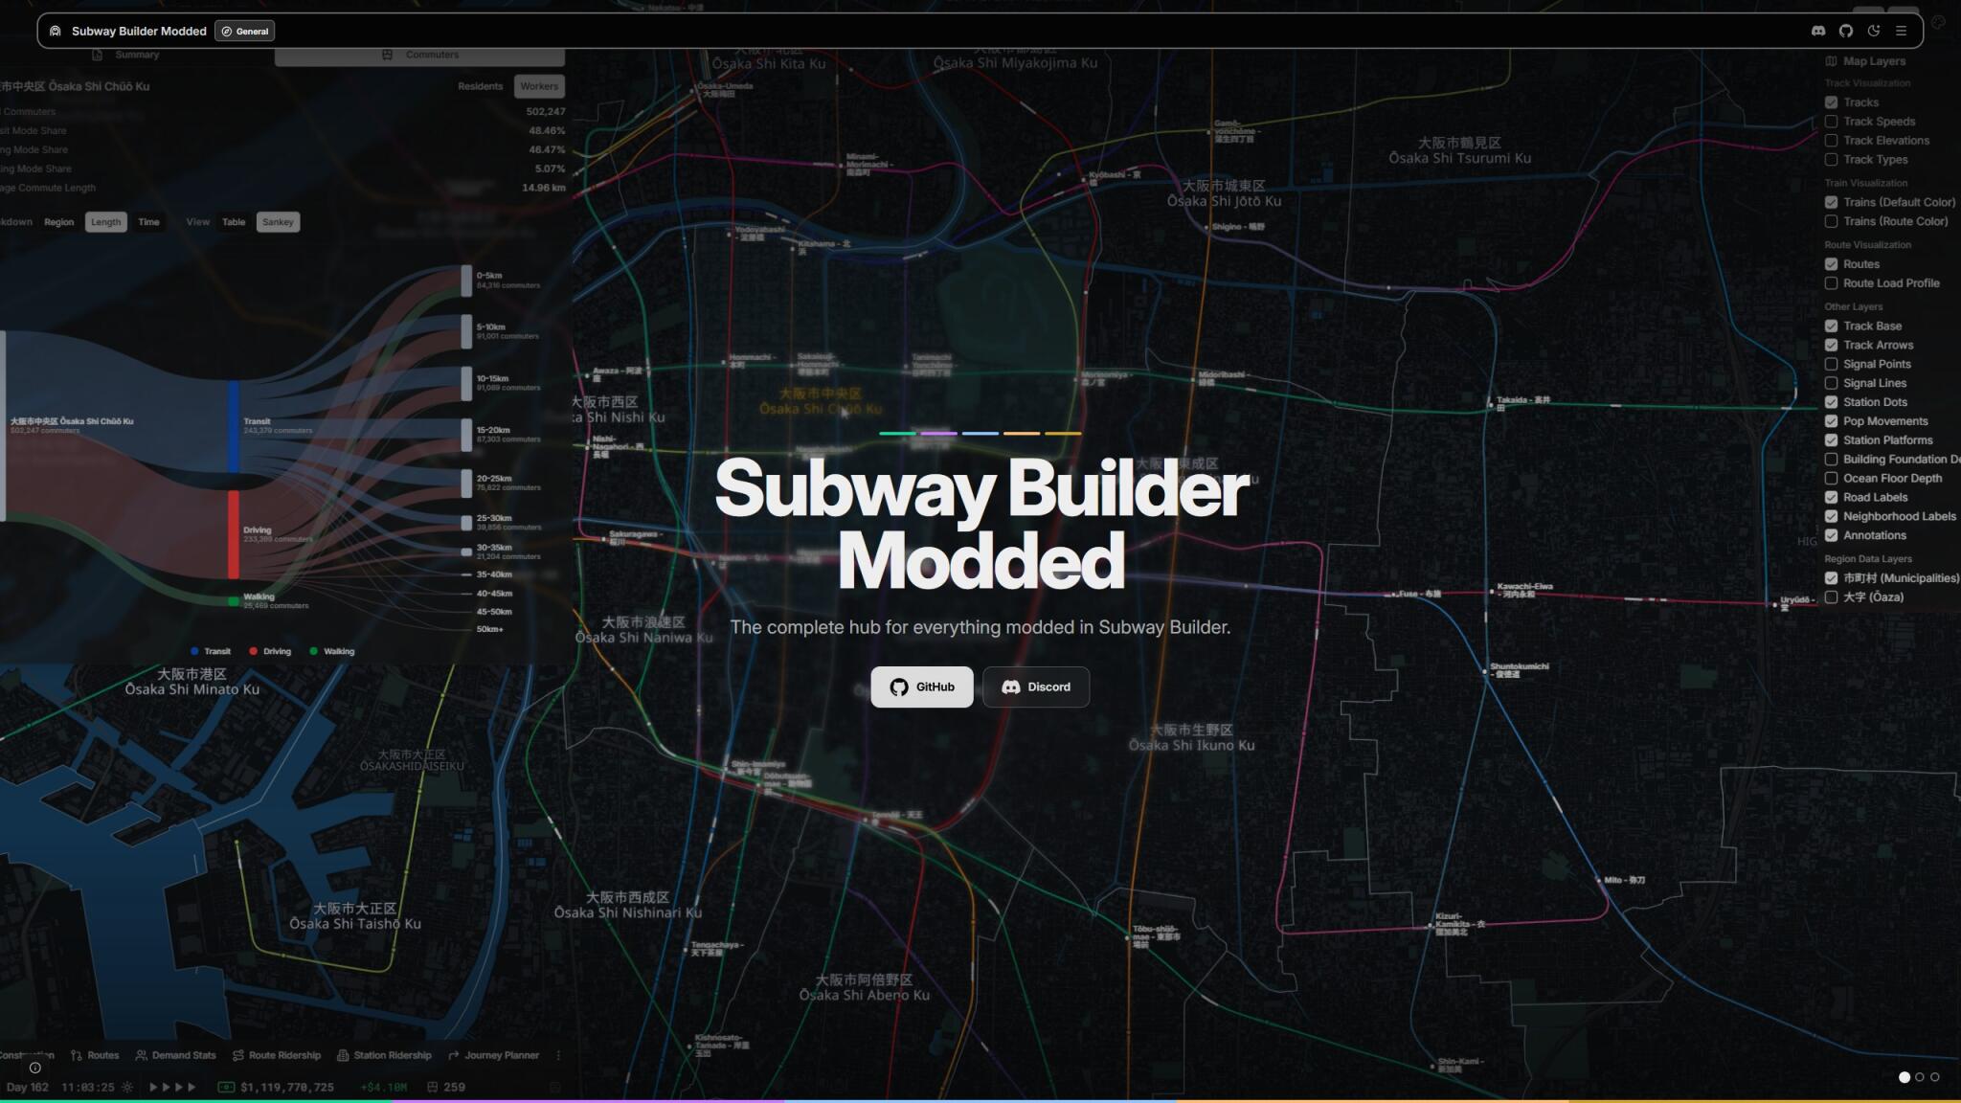Open Discord from the navbar icon
Screen dimensions: 1961x1103
(1818, 31)
